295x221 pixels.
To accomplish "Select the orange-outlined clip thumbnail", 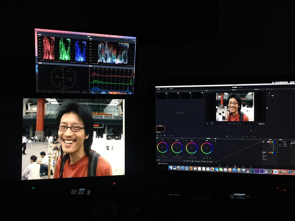I will [x=160, y=129].
